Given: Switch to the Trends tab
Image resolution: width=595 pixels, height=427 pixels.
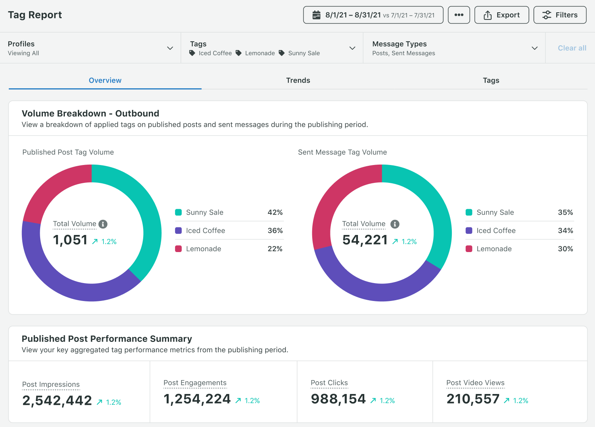Looking at the screenshot, I should click(x=298, y=80).
